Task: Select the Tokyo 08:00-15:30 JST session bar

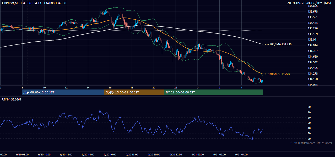Action: 63,92
